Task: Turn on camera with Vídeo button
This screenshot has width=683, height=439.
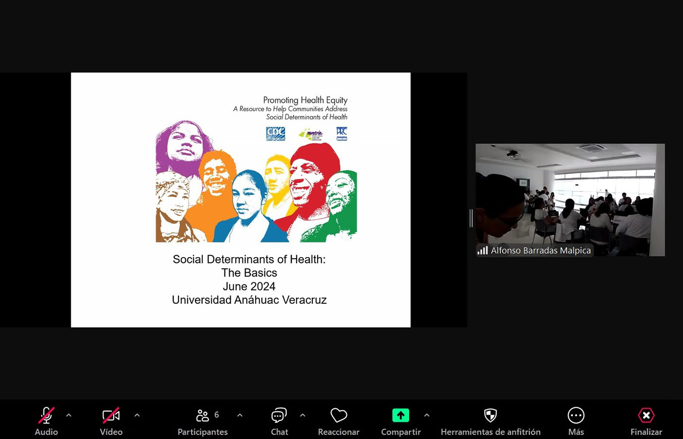Action: click(x=111, y=421)
